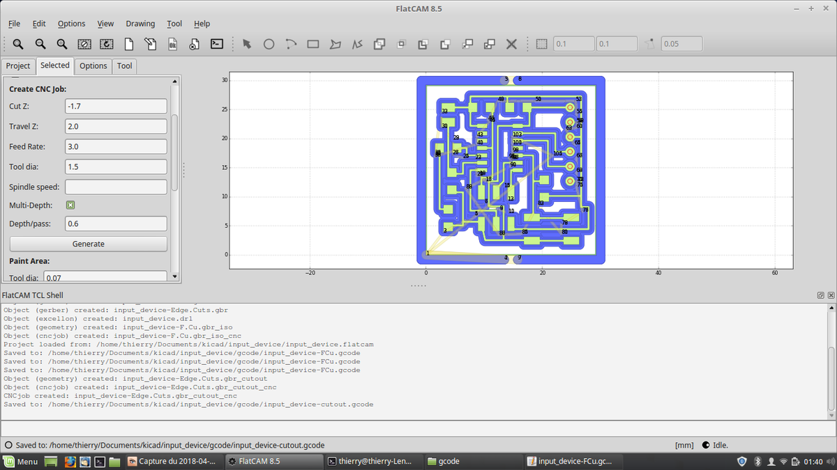This screenshot has width=837, height=470.
Task: Select the Add Arc drawing tool
Action: pyautogui.click(x=291, y=44)
